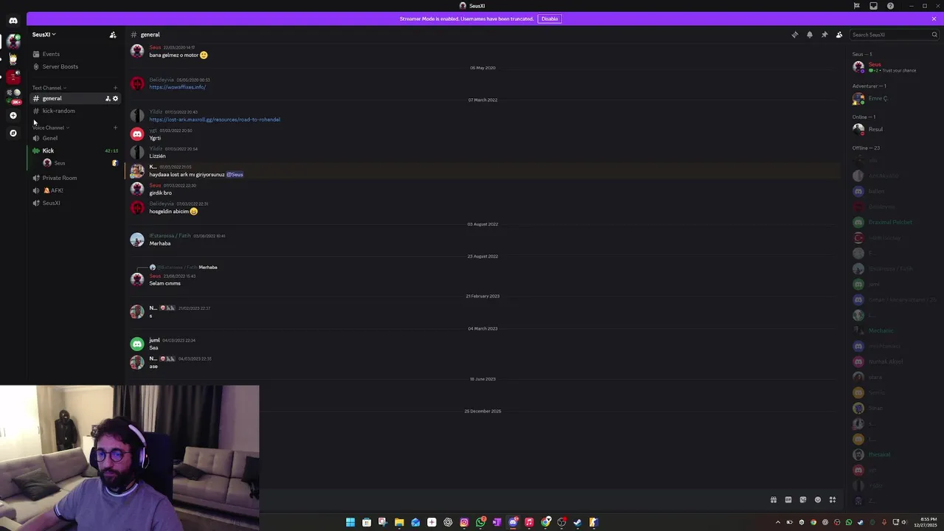Open File Explorer from taskbar
Viewport: 944px width, 531px height.
[399, 522]
